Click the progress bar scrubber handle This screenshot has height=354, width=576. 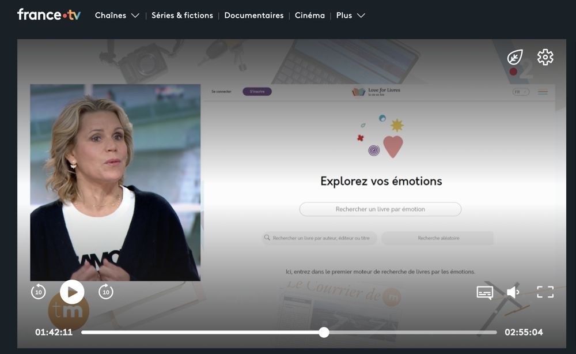(x=324, y=332)
